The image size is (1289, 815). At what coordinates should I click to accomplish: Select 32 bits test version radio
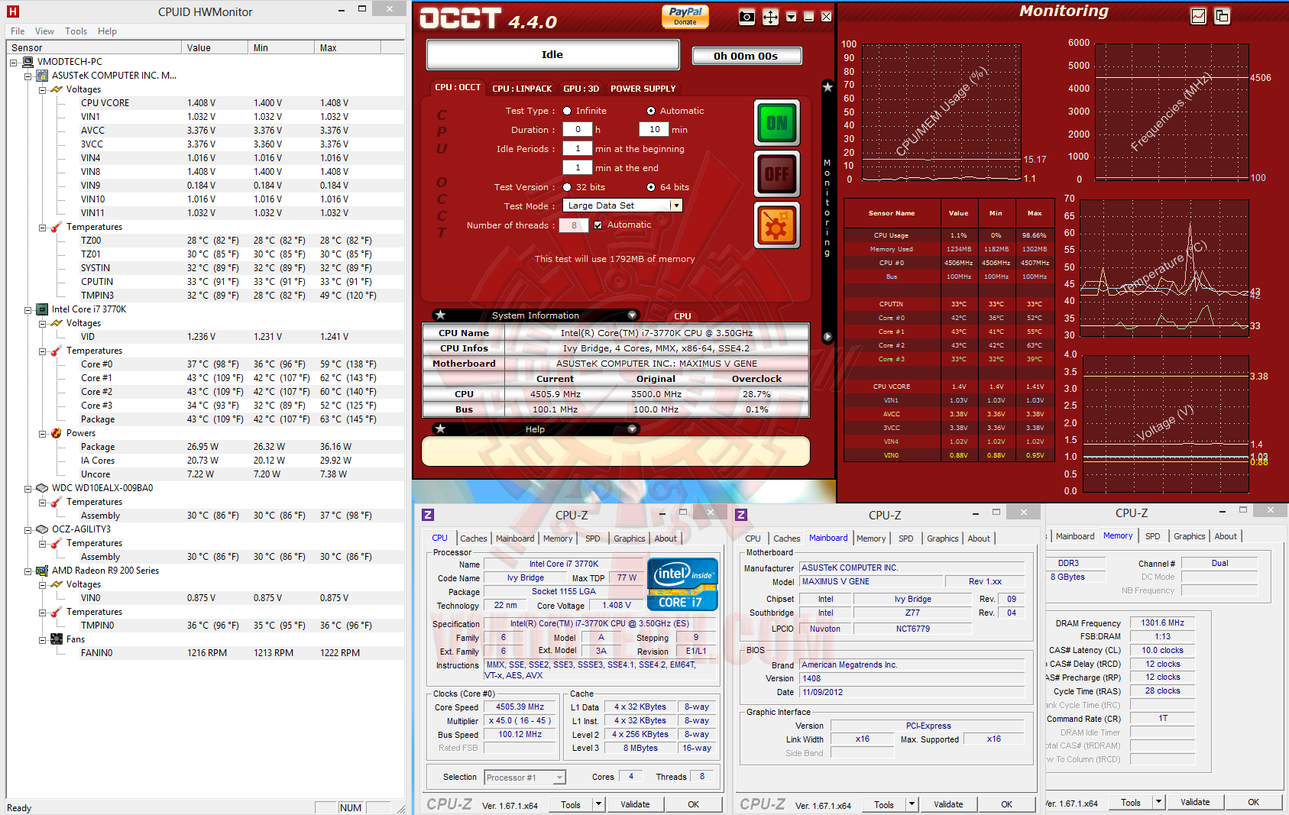(x=567, y=187)
